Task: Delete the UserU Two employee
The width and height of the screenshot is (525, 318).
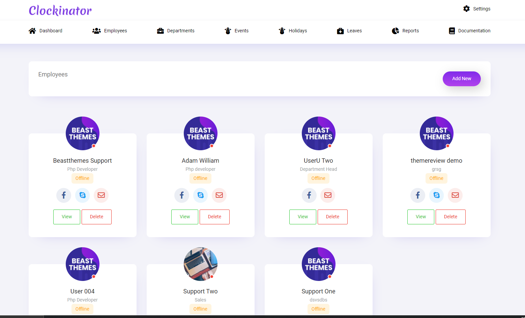Action: [x=332, y=217]
